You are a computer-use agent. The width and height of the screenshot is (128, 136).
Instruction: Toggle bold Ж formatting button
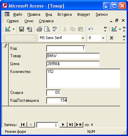[x=112, y=38]
